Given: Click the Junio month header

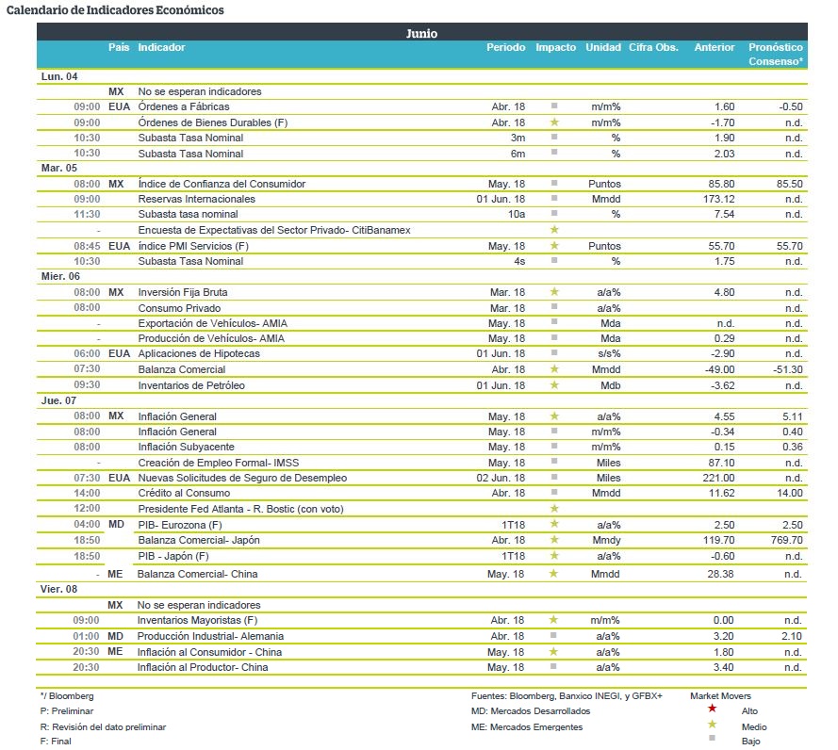Looking at the screenshot, I should click(421, 33).
